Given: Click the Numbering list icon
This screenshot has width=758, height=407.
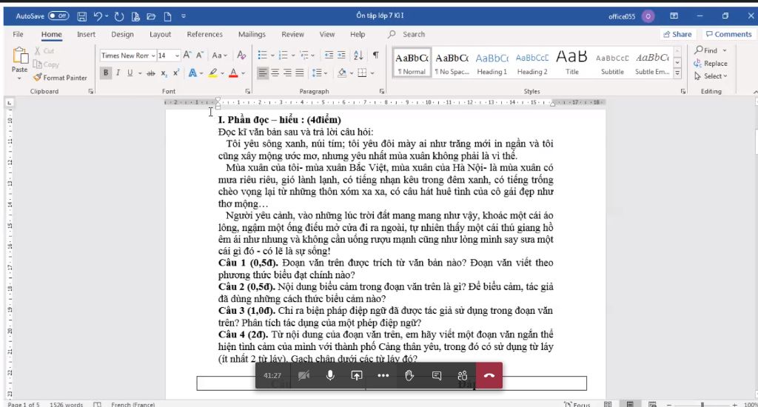Looking at the screenshot, I should [284, 55].
